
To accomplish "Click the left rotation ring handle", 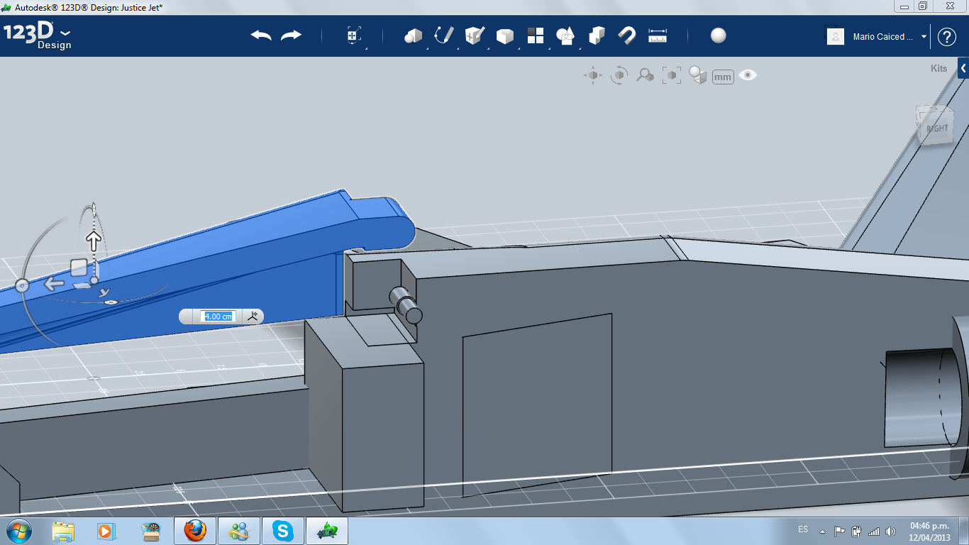I will pos(22,285).
